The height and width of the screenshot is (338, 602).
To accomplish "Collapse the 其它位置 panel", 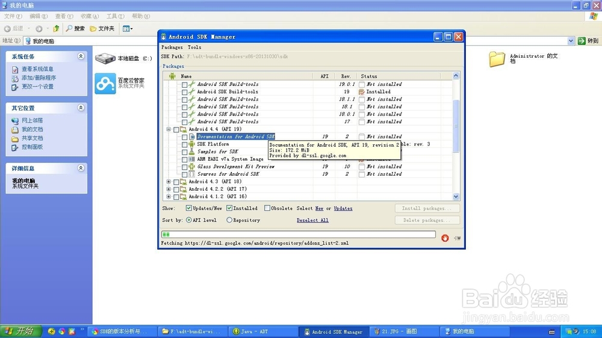I will 81,108.
